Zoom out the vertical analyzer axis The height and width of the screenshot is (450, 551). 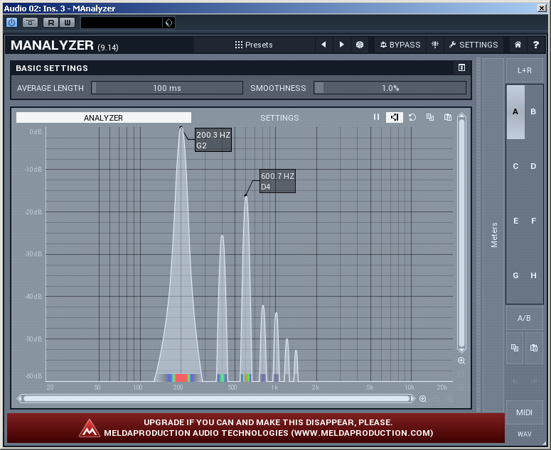point(461,374)
